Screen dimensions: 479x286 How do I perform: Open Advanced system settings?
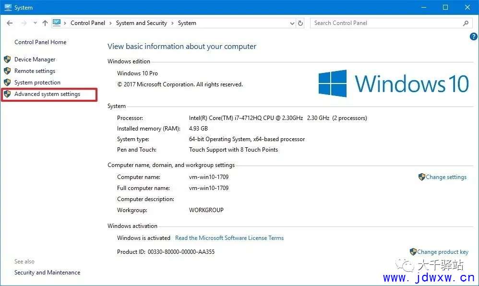[47, 94]
